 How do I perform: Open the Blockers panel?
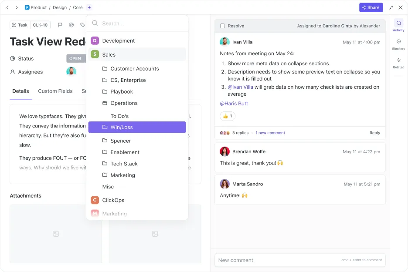tap(398, 44)
